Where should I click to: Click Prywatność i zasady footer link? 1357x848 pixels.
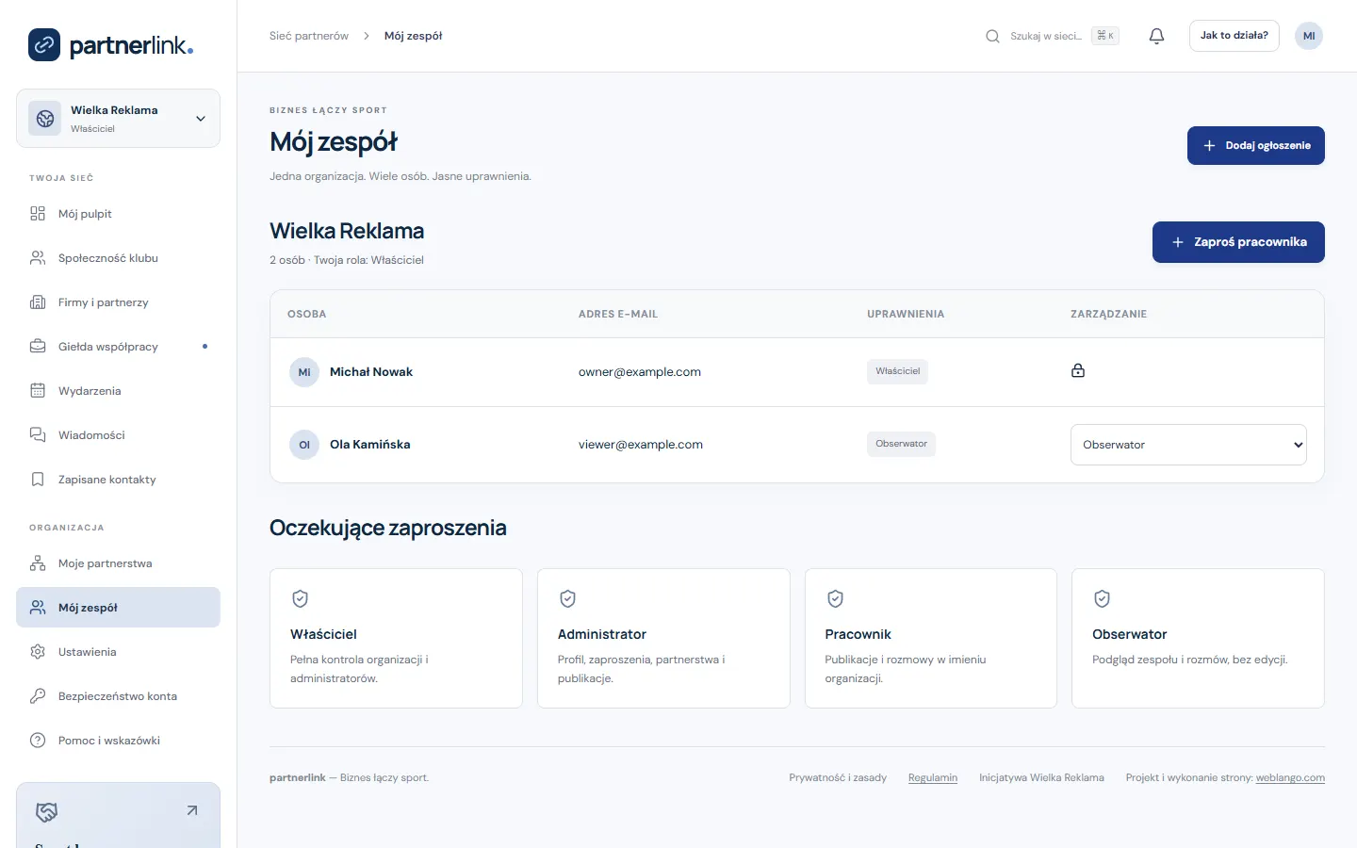(838, 778)
